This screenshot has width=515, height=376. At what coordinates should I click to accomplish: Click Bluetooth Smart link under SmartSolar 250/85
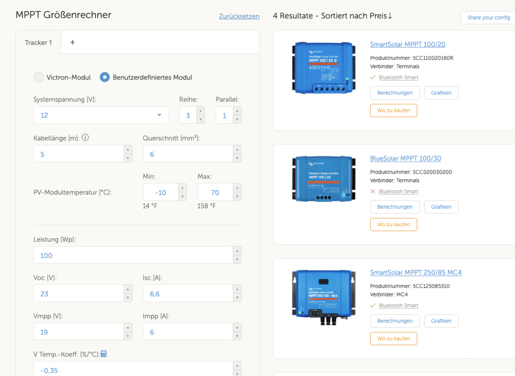[398, 306]
